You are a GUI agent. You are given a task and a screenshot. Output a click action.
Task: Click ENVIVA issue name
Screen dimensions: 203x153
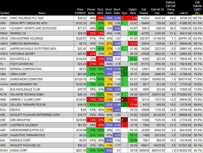[x=15, y=110]
